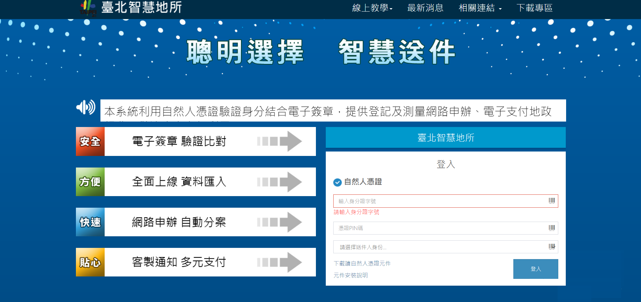Image resolution: width=641 pixels, height=302 pixels.
Task: Click the 智慧送件 banner headline
Action: [x=397, y=52]
